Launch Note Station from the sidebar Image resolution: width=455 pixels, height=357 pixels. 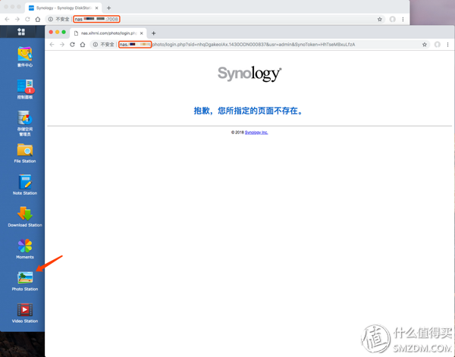(25, 182)
